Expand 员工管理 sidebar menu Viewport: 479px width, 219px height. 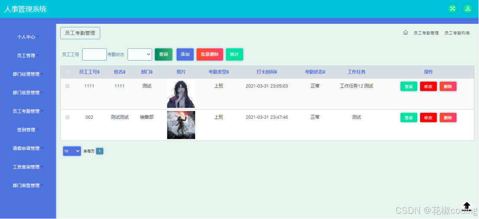pyautogui.click(x=28, y=55)
